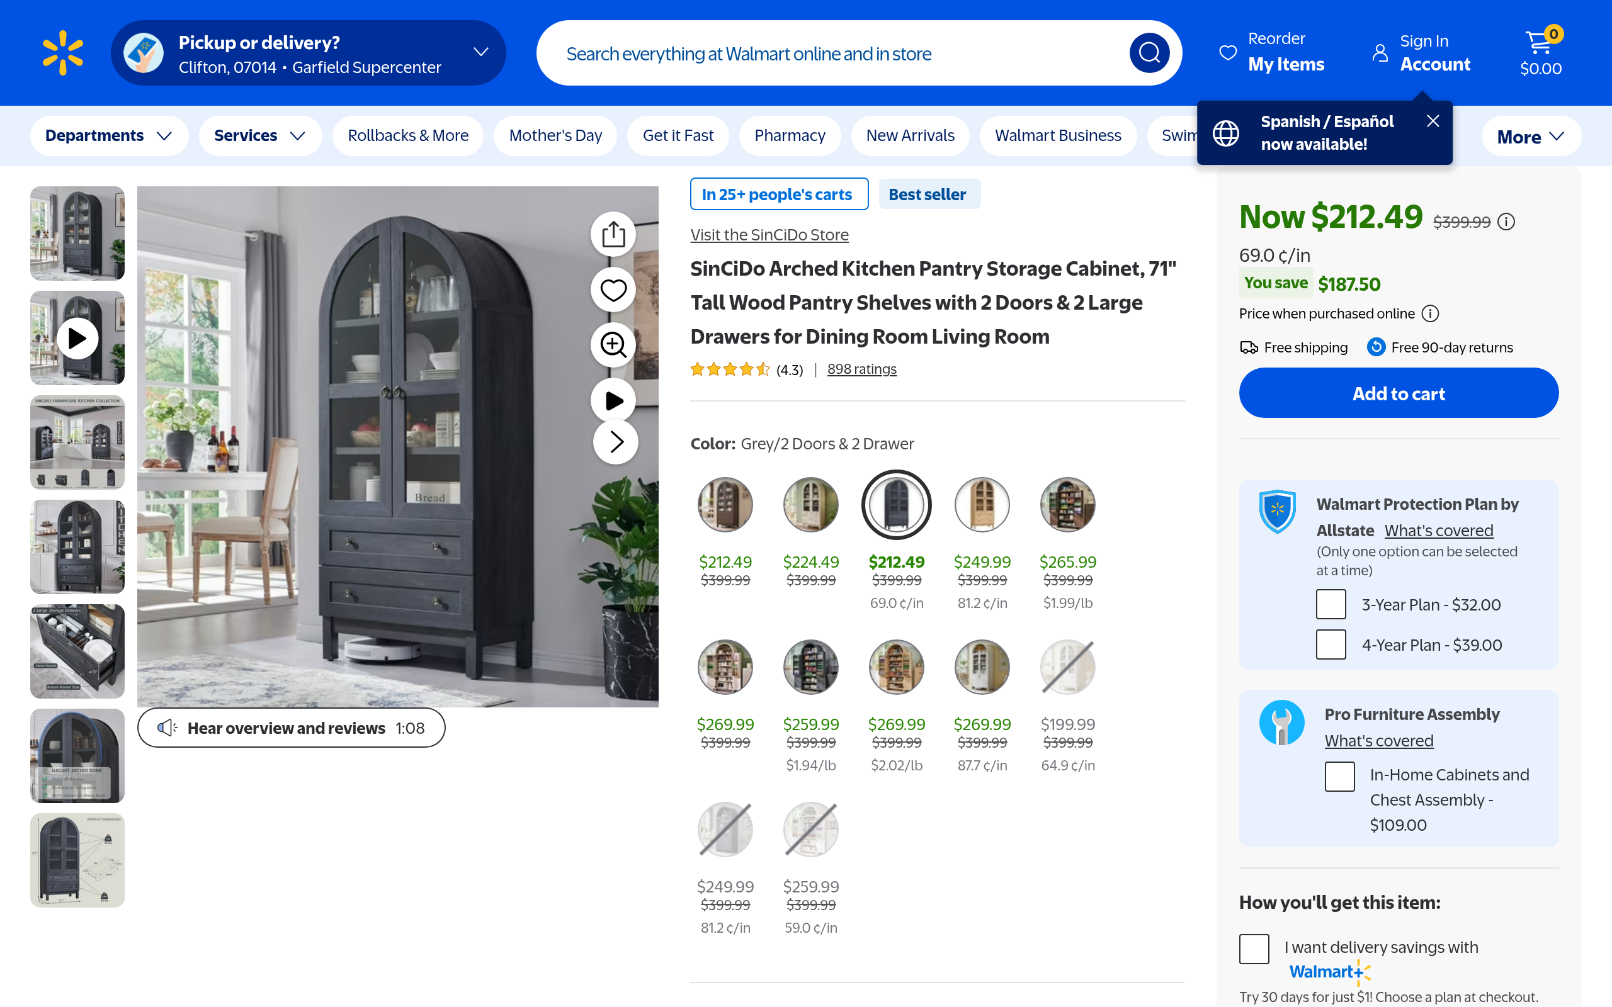Click the star rating icons
Viewport: 1612px width, 1007px height.
pos(730,369)
